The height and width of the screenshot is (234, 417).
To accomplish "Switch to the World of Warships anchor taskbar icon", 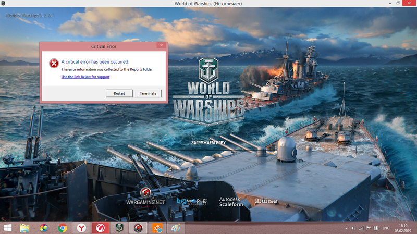I will [x=119, y=228].
